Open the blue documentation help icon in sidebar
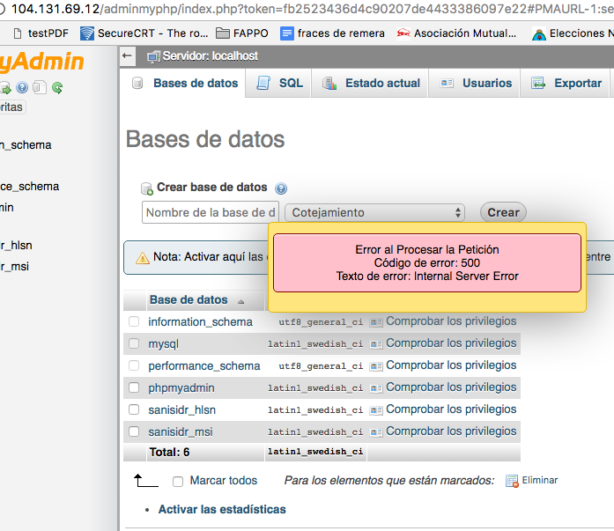This screenshot has width=614, height=531. (22, 87)
